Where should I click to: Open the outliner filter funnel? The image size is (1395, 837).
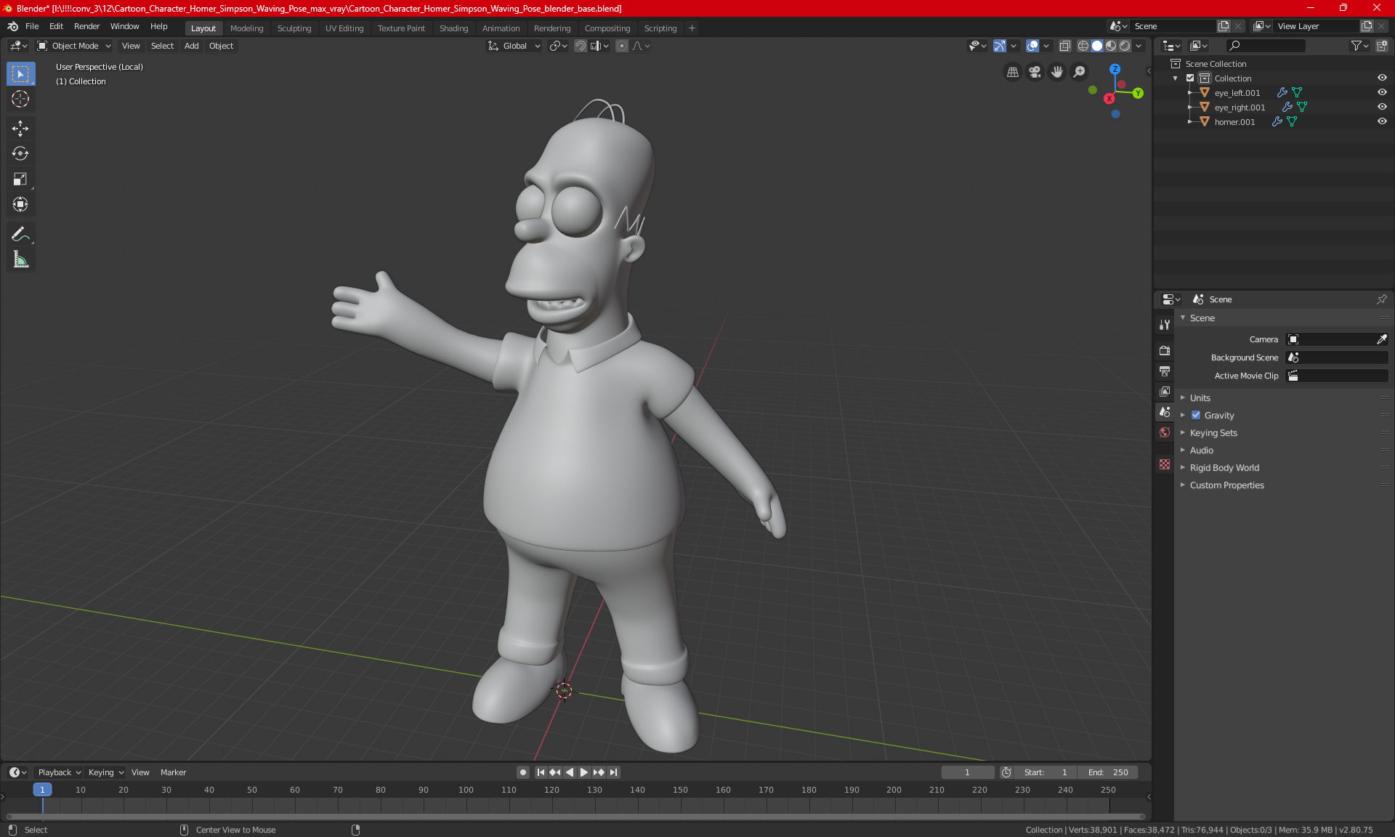click(x=1359, y=46)
